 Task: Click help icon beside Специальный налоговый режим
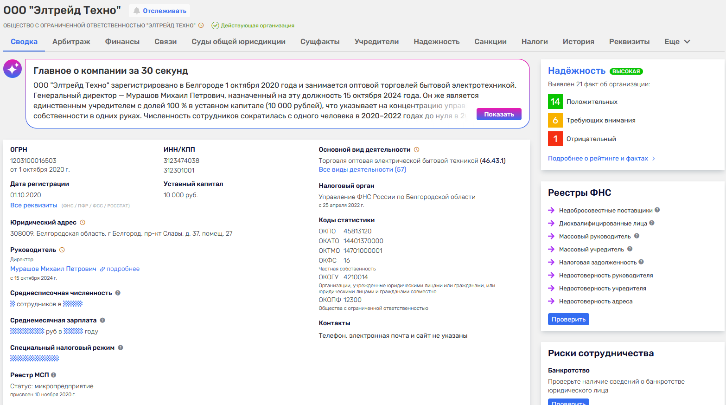click(x=121, y=347)
